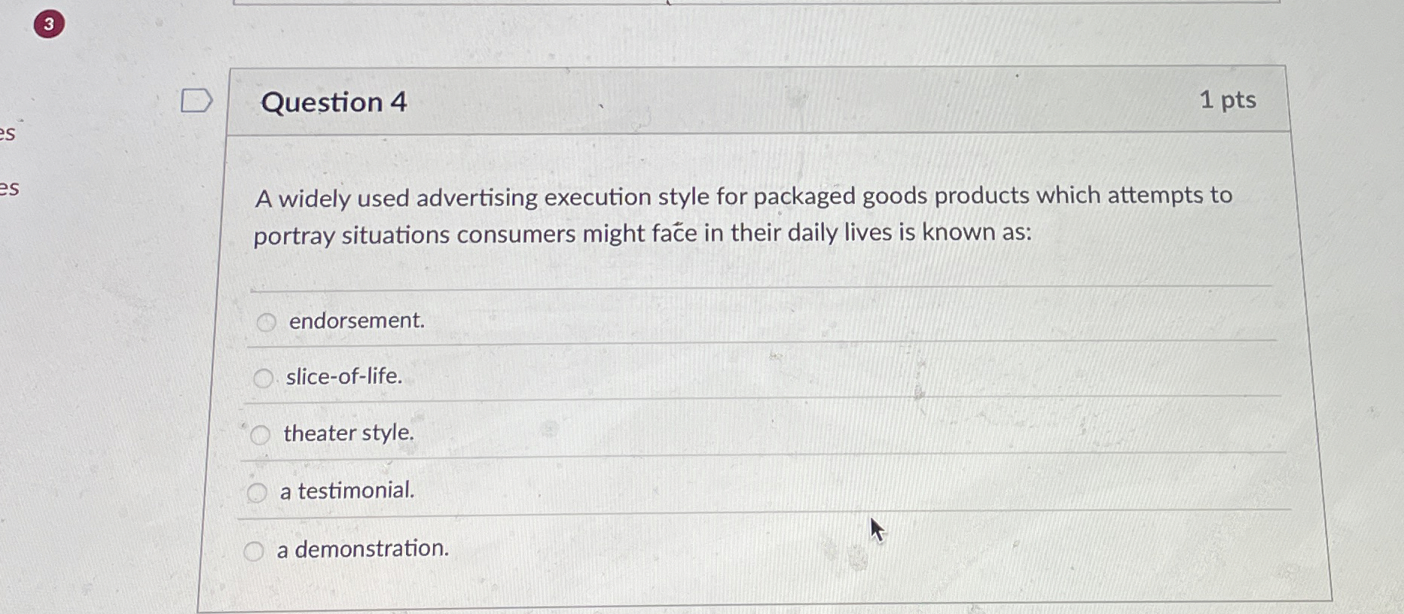Pick a testimonial as the answer
The width and height of the screenshot is (1404, 614).
(x=258, y=492)
